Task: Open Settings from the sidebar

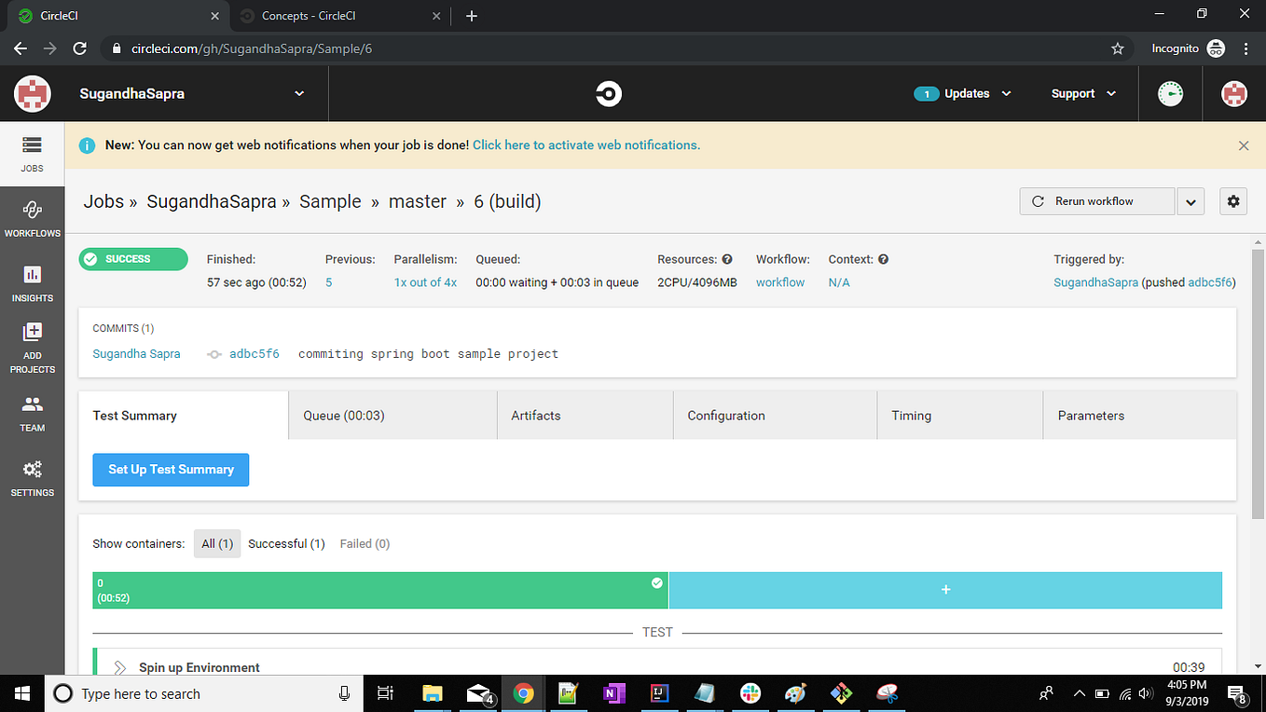Action: coord(32,477)
